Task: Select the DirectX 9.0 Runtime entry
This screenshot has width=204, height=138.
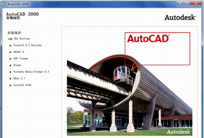Action: [x=27, y=45]
